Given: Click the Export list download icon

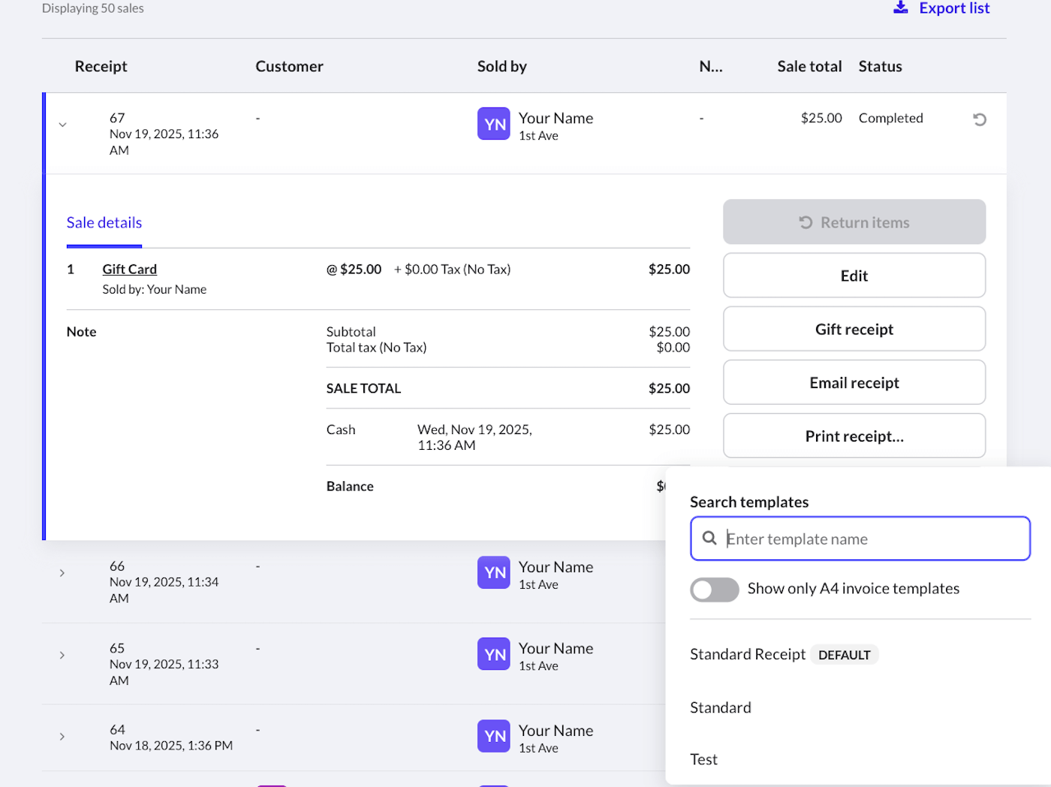Looking at the screenshot, I should [x=900, y=8].
